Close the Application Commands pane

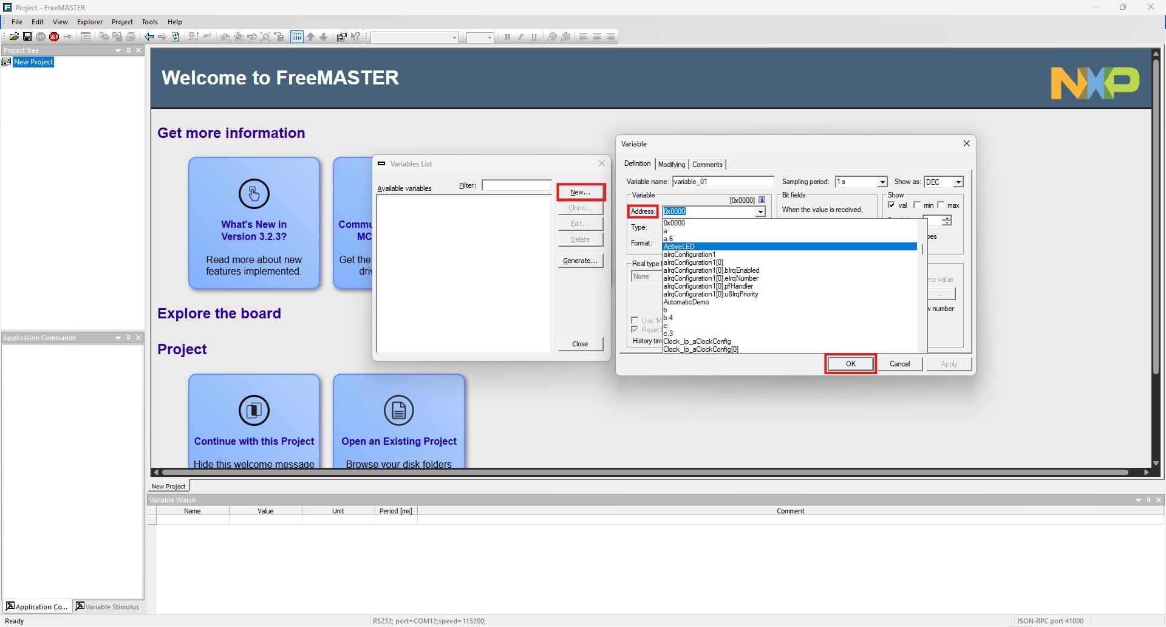pos(138,338)
